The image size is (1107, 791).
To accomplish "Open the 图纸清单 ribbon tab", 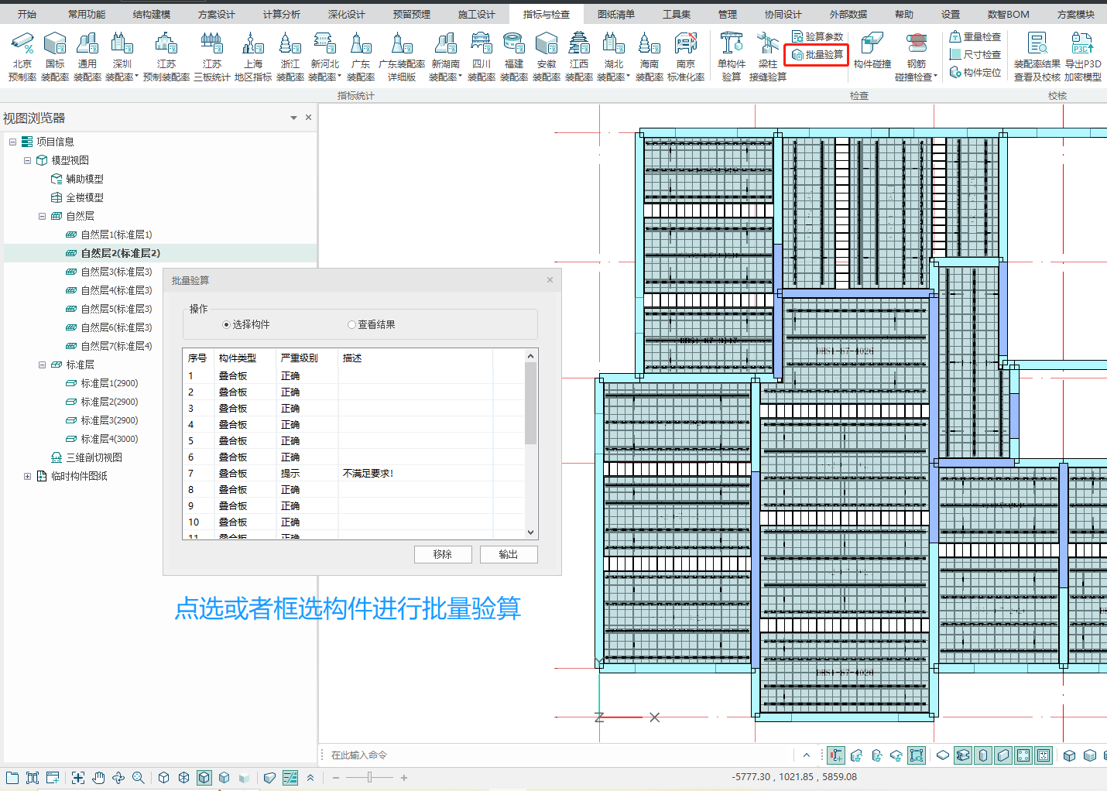I will click(615, 15).
